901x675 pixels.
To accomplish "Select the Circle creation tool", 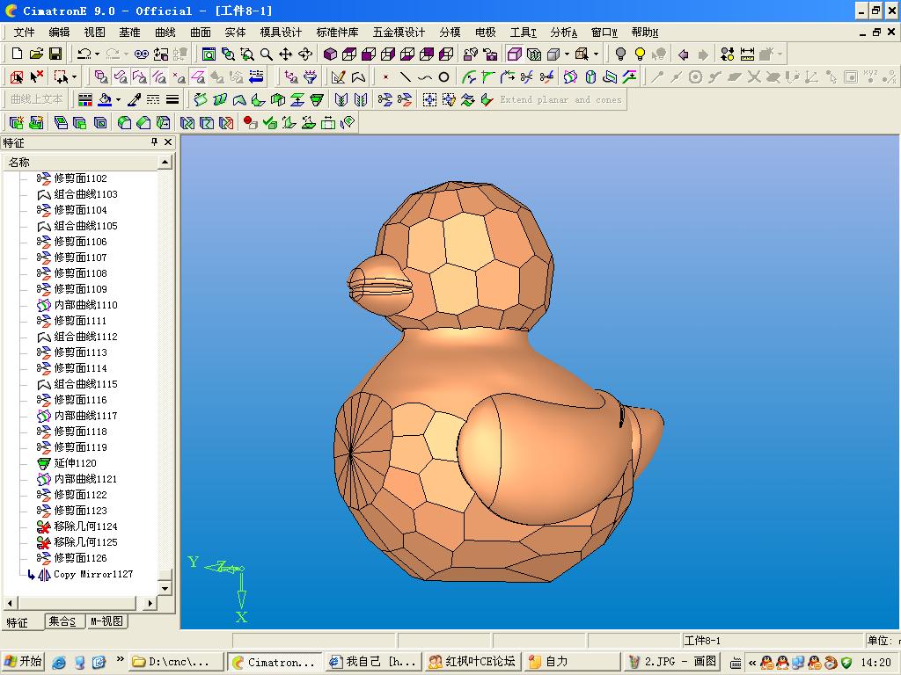I will 443,77.
